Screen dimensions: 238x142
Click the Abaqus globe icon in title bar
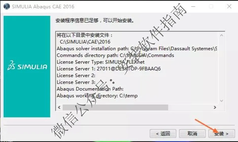[x=7, y=6]
